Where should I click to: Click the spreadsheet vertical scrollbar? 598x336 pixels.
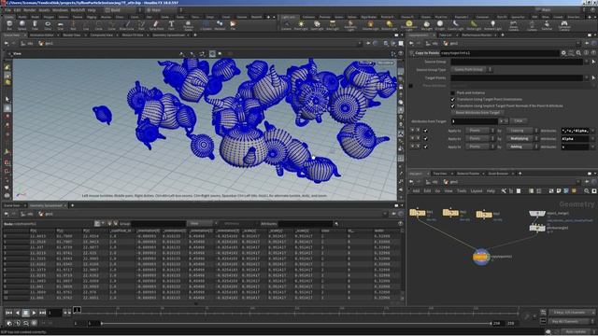(403, 265)
